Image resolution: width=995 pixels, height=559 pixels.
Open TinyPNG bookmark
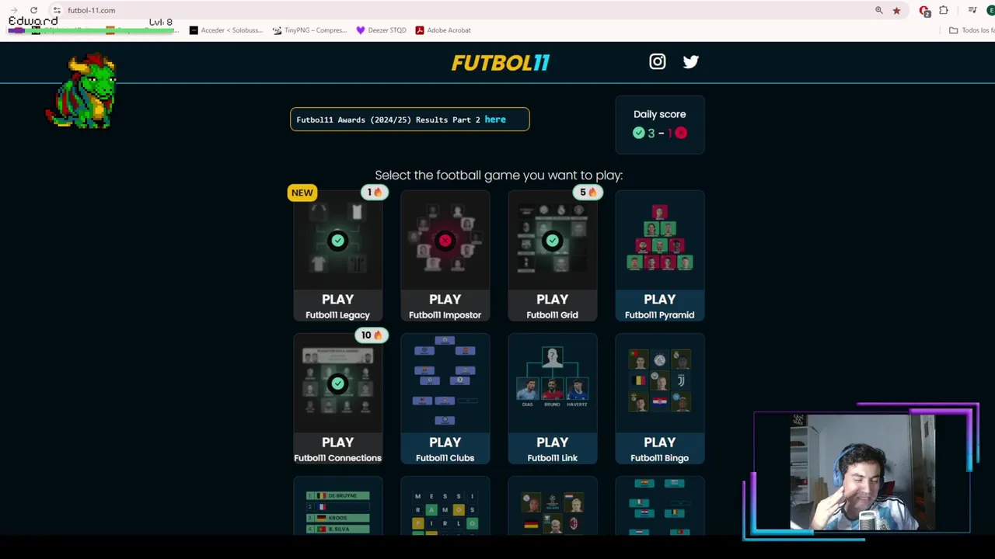(x=309, y=30)
